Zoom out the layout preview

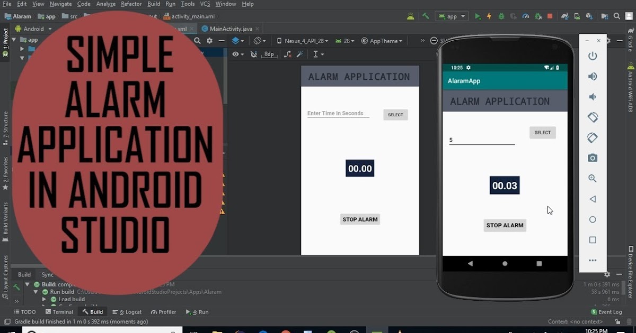[435, 41]
